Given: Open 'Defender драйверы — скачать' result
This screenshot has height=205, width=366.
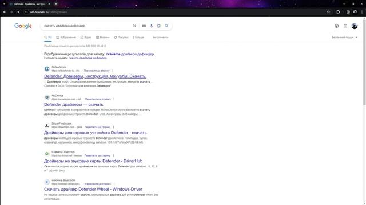Looking at the screenshot, I should point(74,105).
